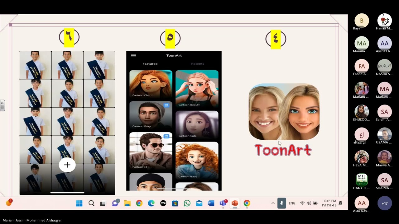Switch to Microsoft Word on the taskbar
The width and height of the screenshot is (399, 224).
211,203
